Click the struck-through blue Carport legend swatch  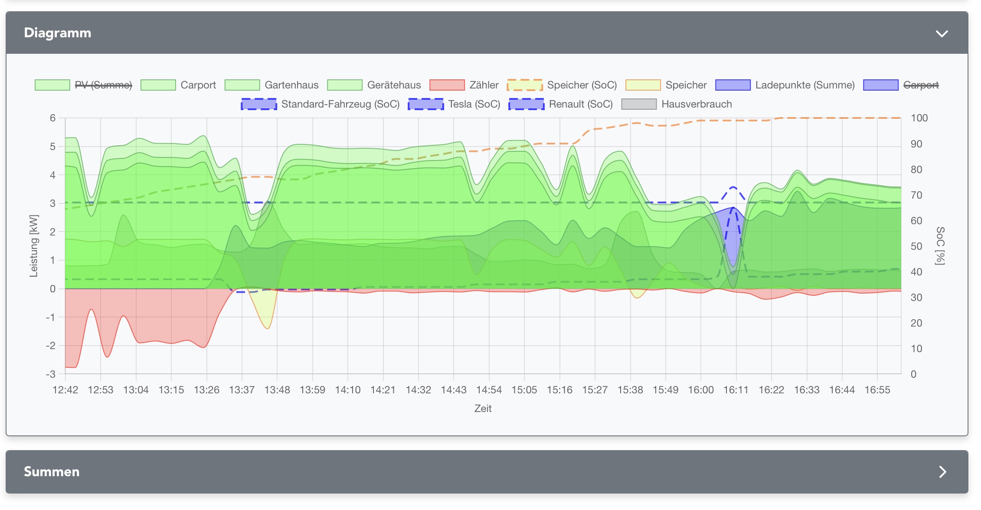point(881,85)
